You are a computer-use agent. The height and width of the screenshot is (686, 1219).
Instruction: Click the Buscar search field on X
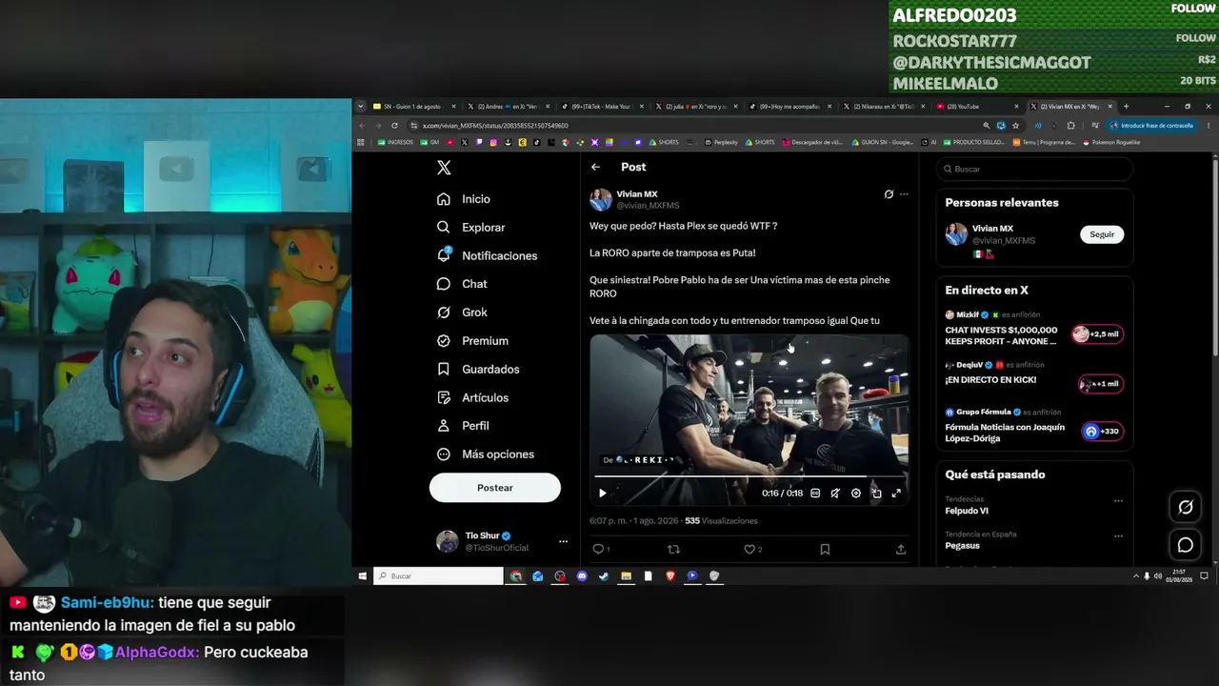(x=1034, y=169)
